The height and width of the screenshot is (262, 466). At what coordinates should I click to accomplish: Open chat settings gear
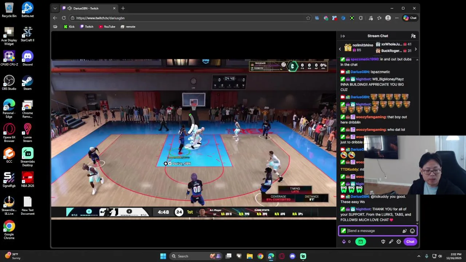click(399, 242)
